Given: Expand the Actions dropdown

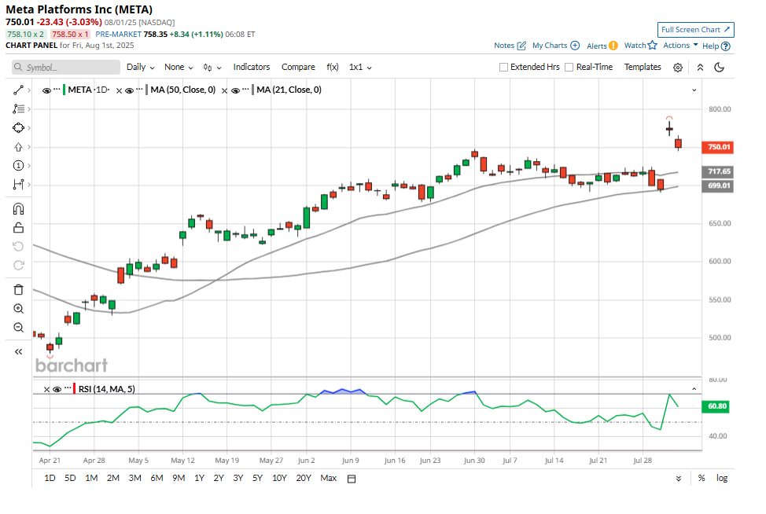Looking at the screenshot, I should click(x=680, y=46).
